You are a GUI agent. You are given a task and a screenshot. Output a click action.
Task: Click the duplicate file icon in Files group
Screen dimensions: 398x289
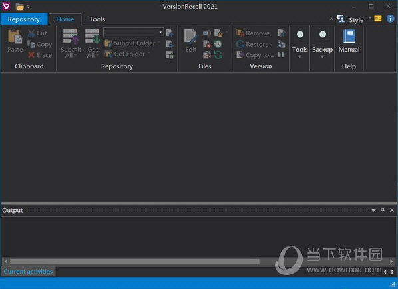207,55
